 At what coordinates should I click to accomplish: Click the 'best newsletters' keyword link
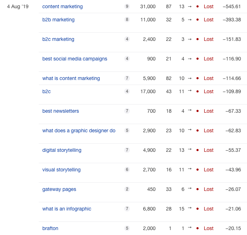click(x=61, y=111)
